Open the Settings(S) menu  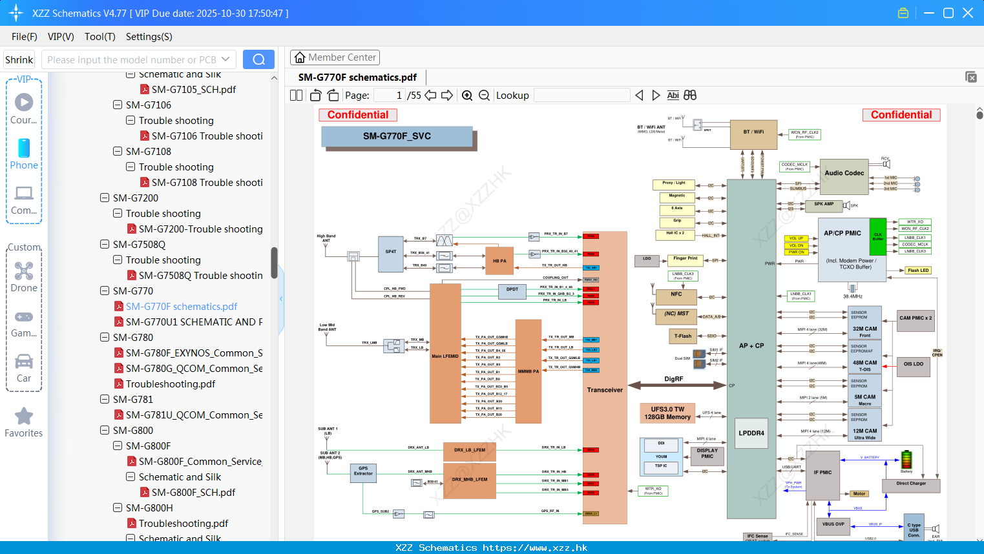click(x=149, y=37)
